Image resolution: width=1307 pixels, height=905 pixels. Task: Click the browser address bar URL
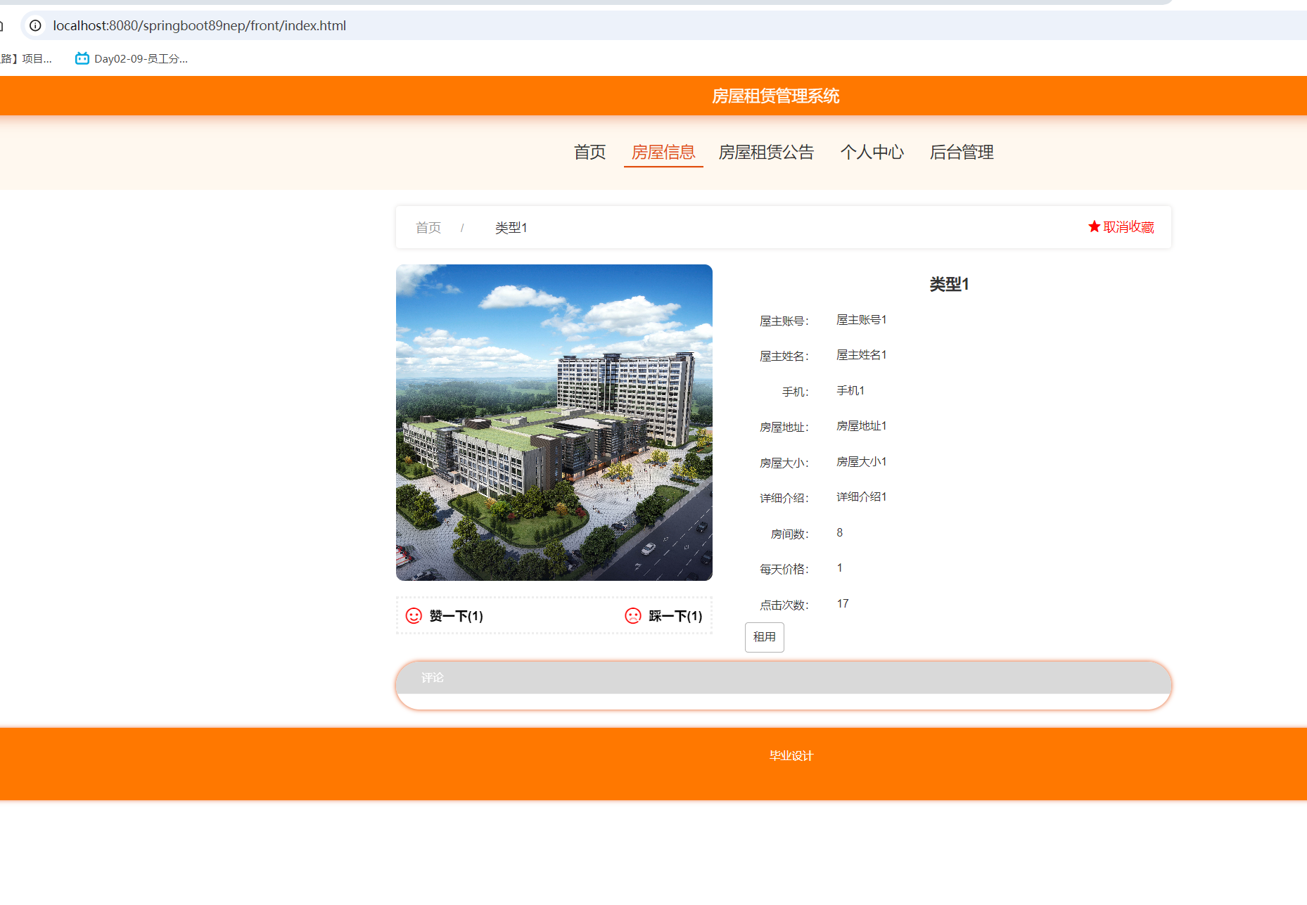pos(199,25)
